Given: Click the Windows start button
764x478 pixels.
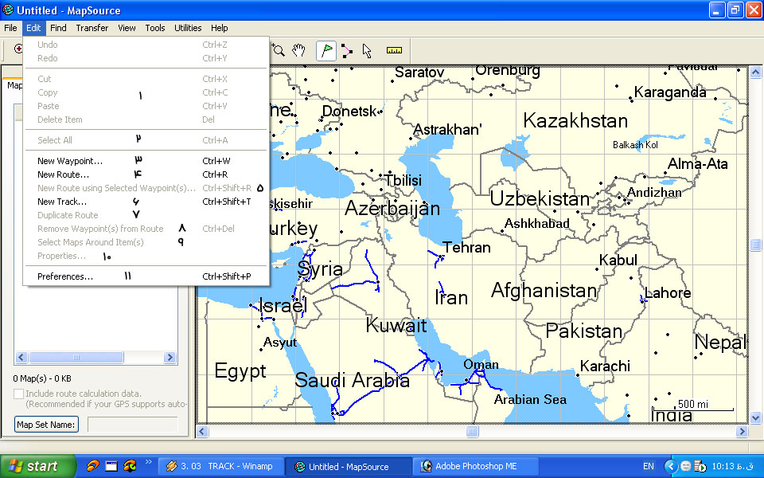Looking at the screenshot, I should click(33, 466).
